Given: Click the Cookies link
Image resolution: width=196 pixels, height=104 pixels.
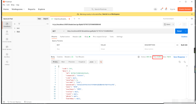Looking at the screenshot, I should pos(184,37).
